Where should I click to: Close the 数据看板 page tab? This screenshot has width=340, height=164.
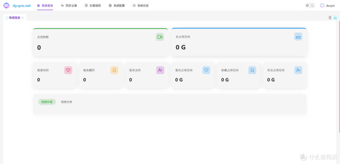coord(23,18)
